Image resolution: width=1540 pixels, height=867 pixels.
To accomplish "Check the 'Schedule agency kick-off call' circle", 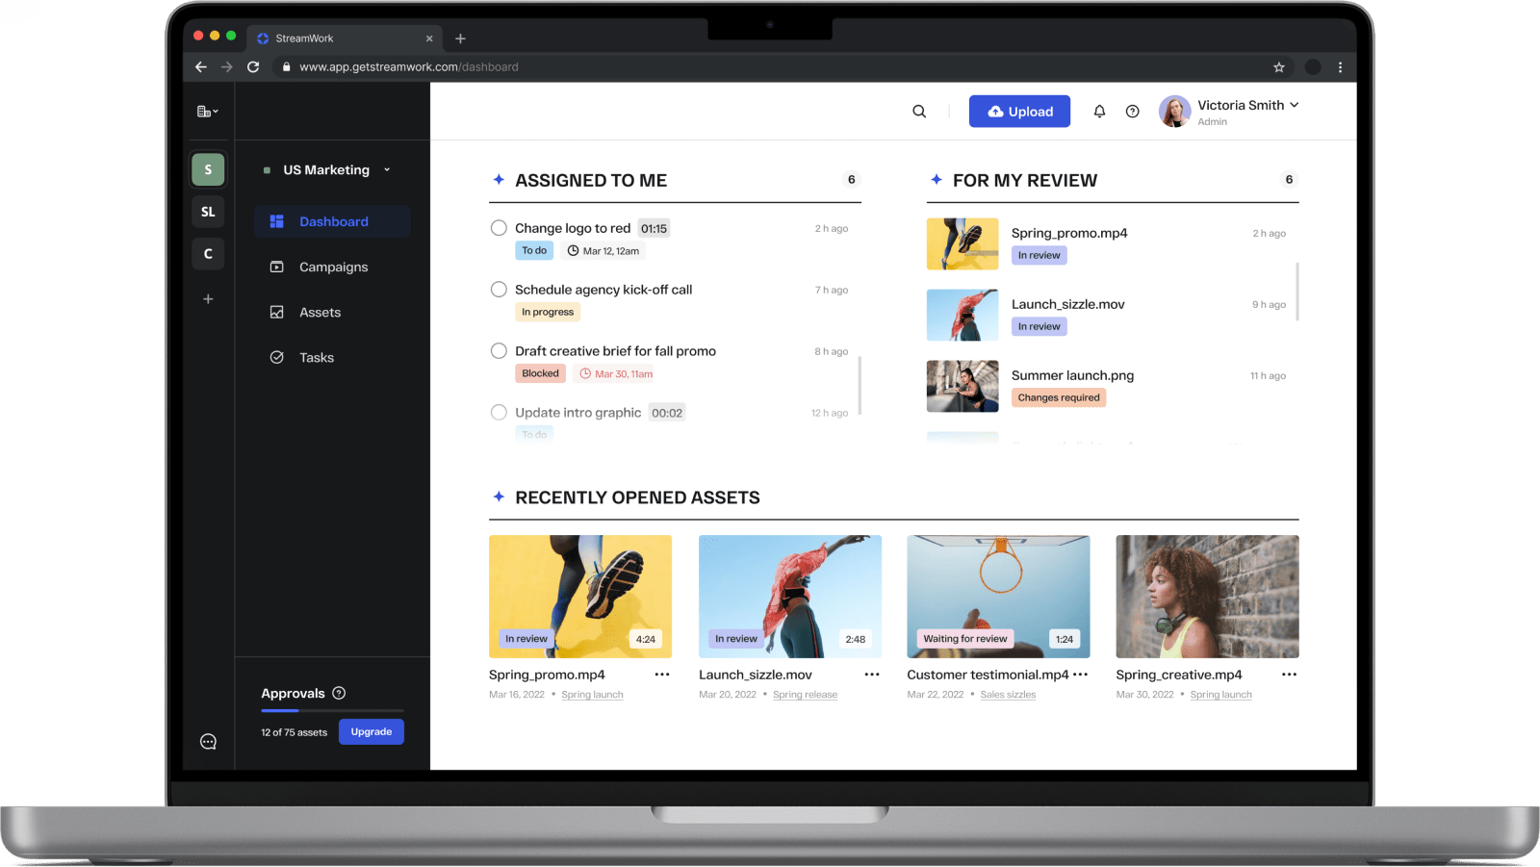I will 499,289.
